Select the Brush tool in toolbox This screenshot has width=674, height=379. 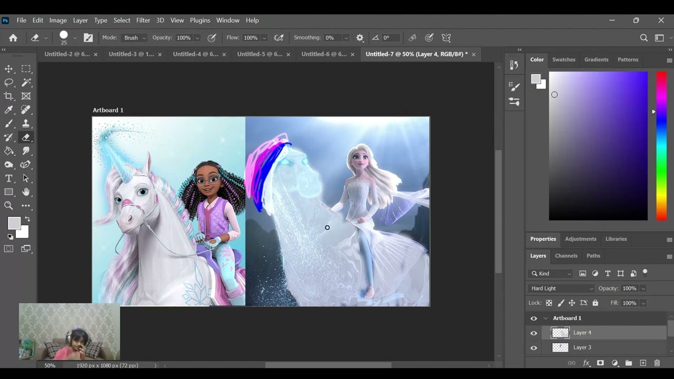(9, 124)
